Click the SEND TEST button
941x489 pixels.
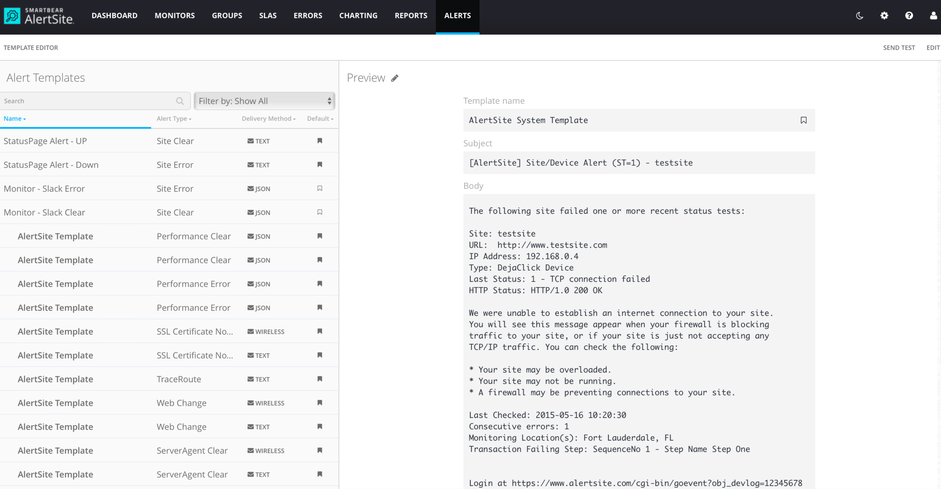tap(899, 48)
